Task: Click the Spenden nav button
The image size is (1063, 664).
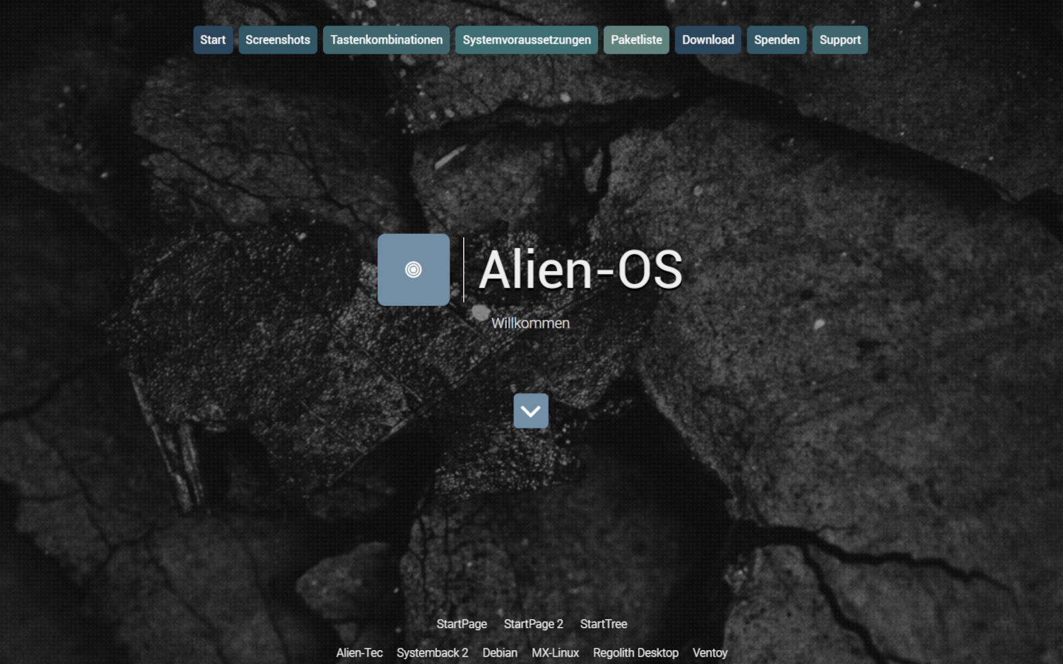Action: pyautogui.click(x=777, y=40)
